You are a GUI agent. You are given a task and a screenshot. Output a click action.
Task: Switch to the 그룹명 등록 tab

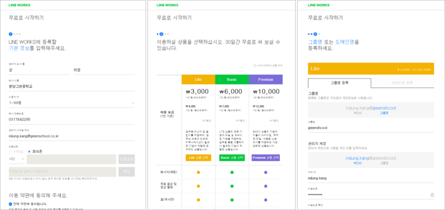point(340,83)
